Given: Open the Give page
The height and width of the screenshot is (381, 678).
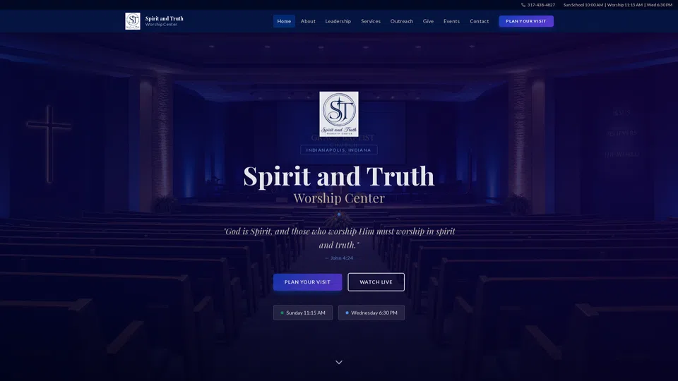Looking at the screenshot, I should click(x=428, y=21).
